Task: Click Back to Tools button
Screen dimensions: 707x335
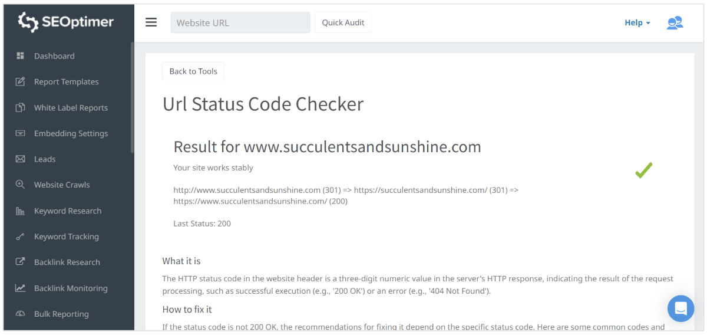Action: [193, 71]
